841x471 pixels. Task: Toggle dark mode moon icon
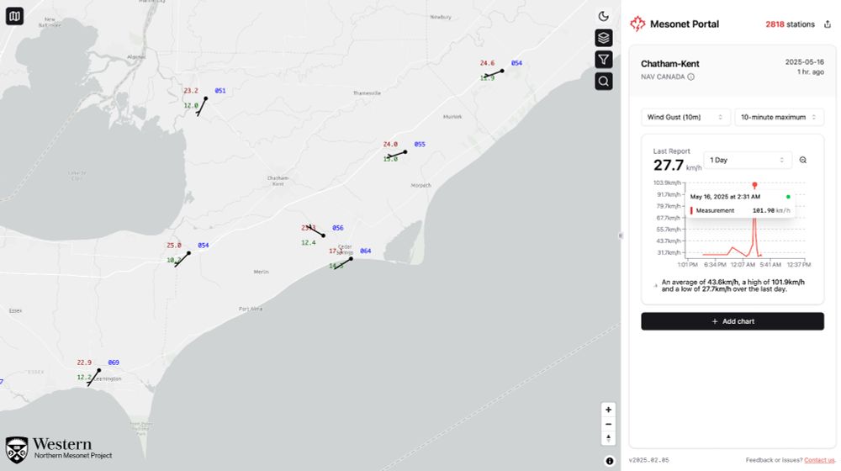(x=603, y=16)
